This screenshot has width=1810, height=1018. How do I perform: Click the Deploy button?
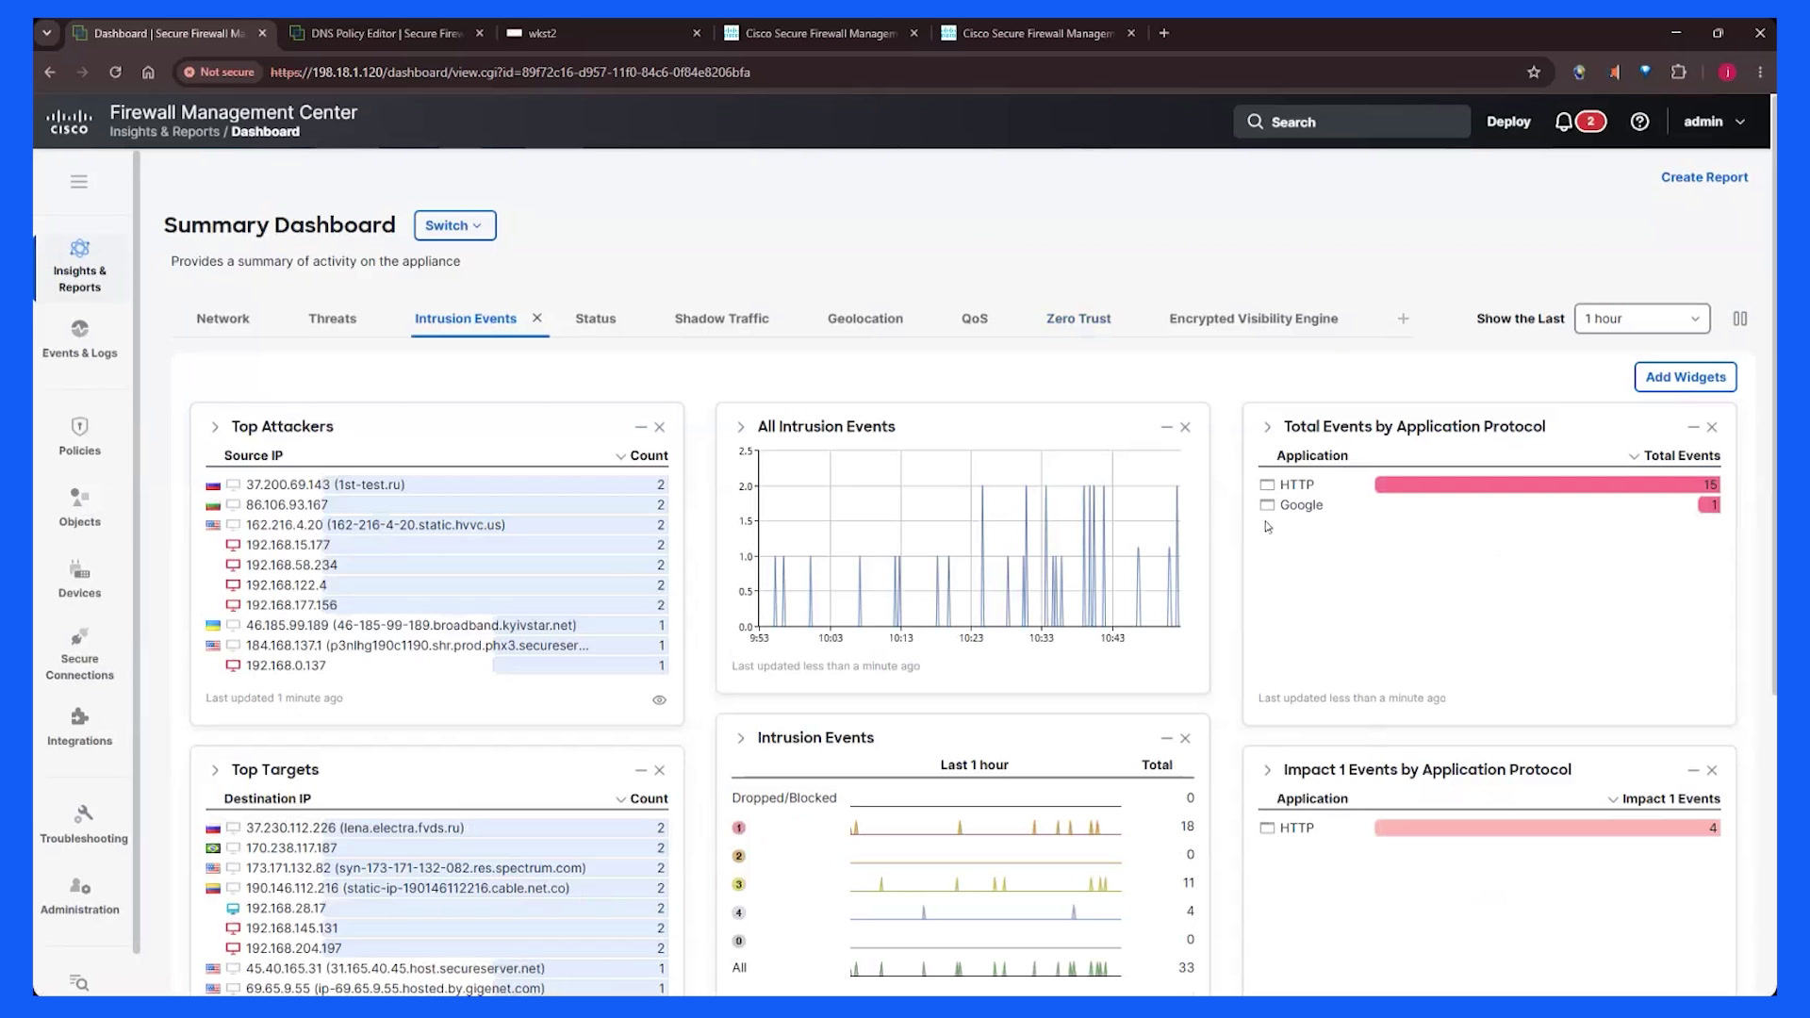(1507, 122)
